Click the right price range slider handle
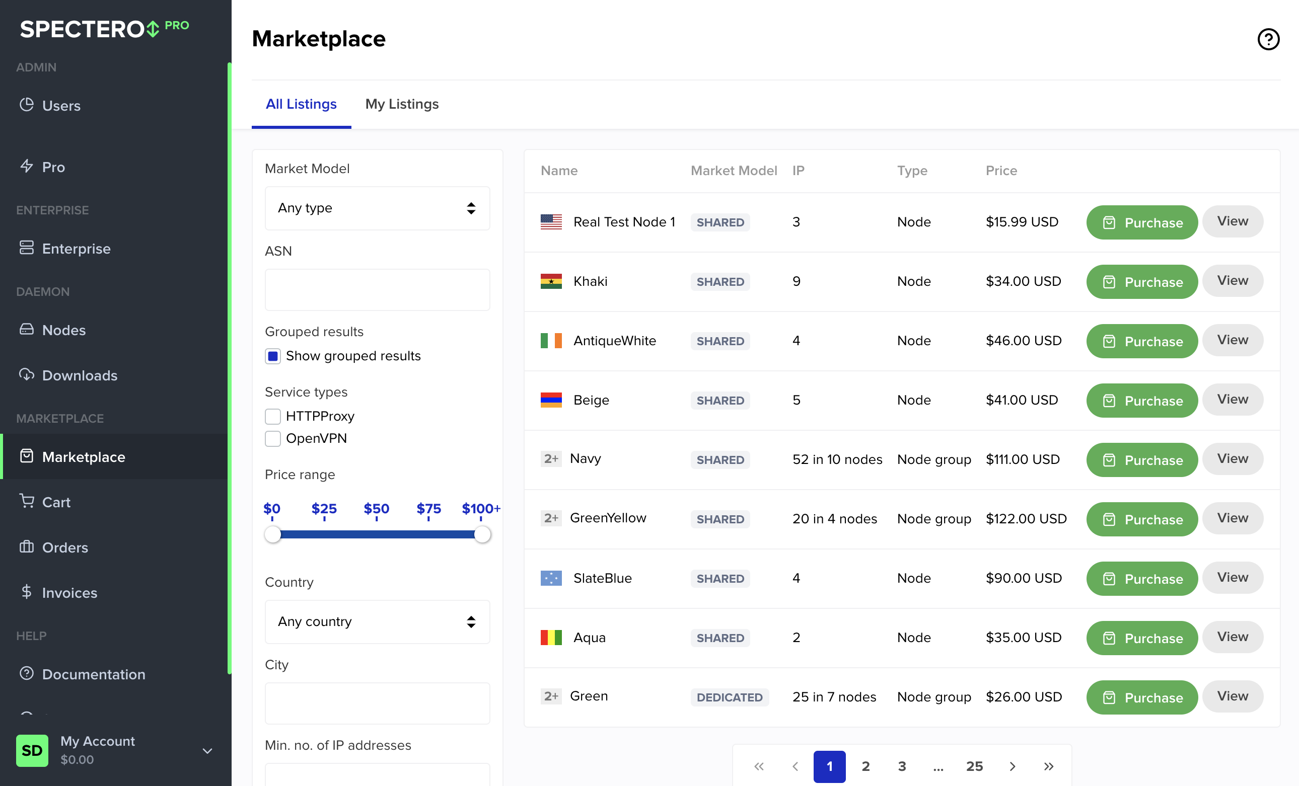Image resolution: width=1299 pixels, height=786 pixels. tap(482, 535)
